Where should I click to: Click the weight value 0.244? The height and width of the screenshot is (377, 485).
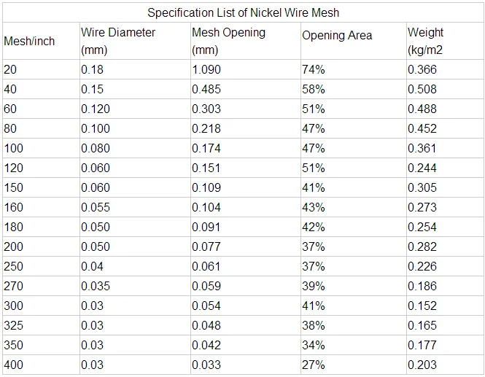pos(422,168)
